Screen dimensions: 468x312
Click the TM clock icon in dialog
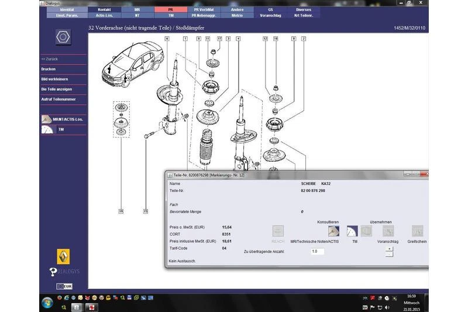[352, 231]
